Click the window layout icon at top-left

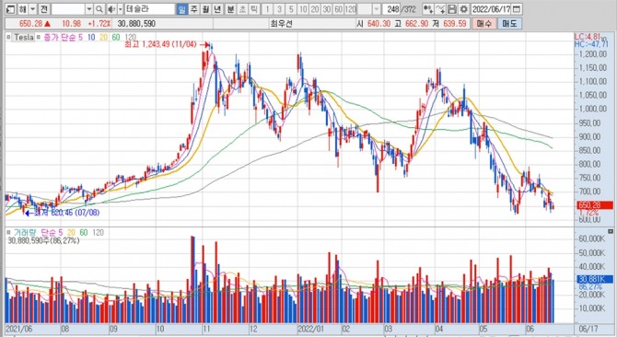[x=11, y=9]
